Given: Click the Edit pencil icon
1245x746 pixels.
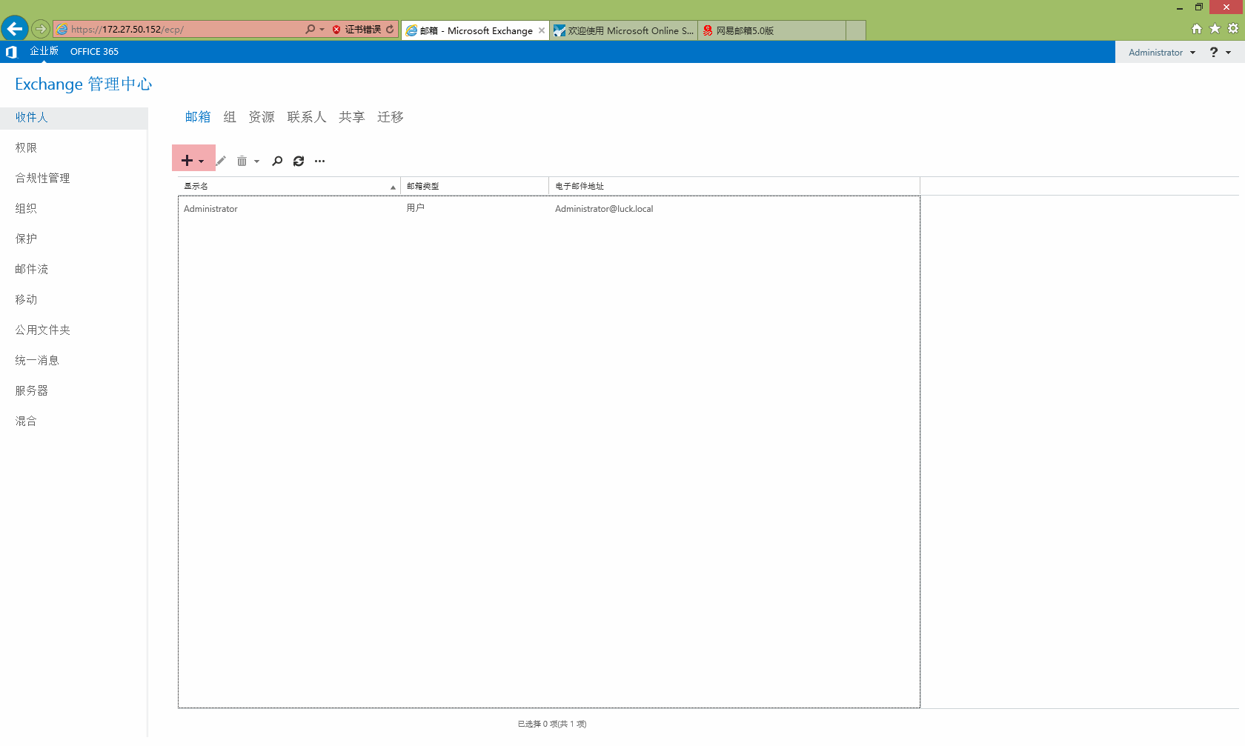Looking at the screenshot, I should tap(221, 161).
